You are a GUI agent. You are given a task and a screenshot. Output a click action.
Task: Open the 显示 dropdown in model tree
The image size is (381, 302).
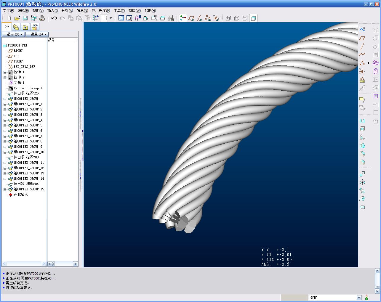coord(13,34)
